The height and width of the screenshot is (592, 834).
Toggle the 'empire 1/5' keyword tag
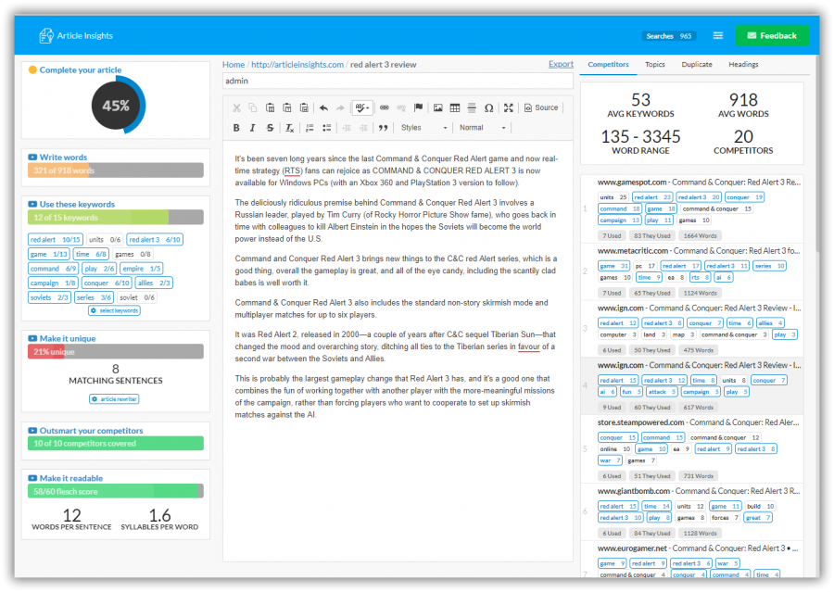pyautogui.click(x=141, y=269)
